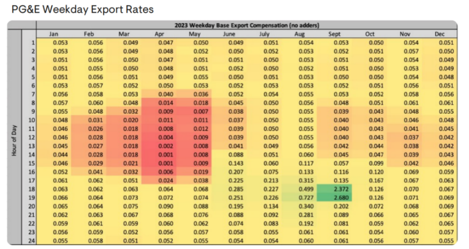Select the 0.727 cell in Aug
469x249 pixels.
point(299,197)
